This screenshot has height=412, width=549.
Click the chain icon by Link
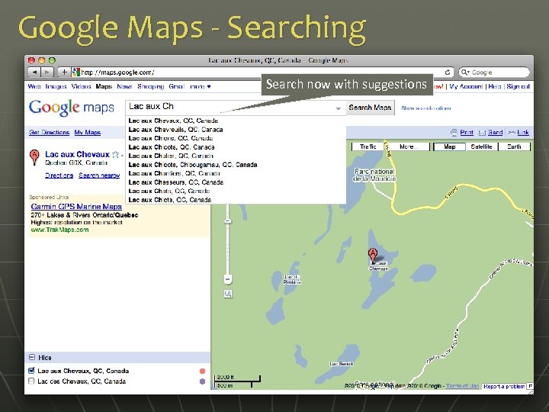pos(512,133)
